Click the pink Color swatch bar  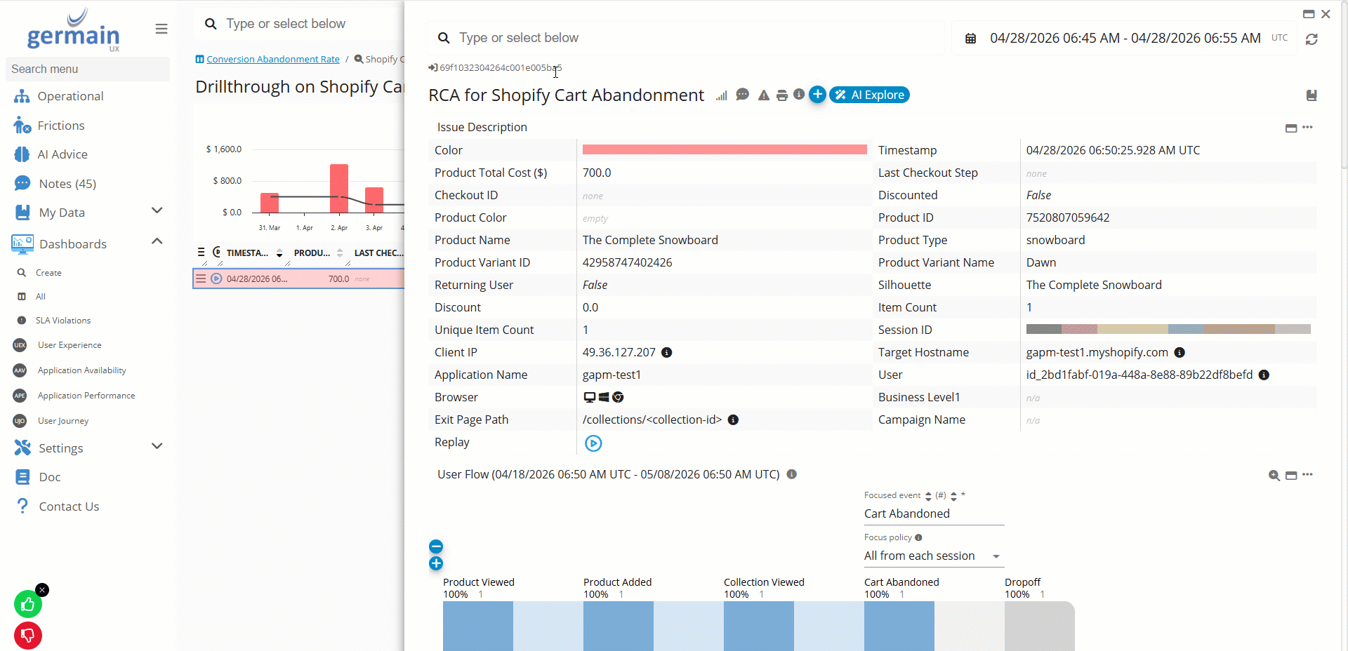[x=725, y=149]
